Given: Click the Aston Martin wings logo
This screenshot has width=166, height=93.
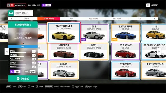Looking at the screenshot, I should click(x=23, y=34).
